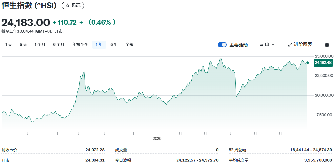Click the +110.72 change value

pos(65,22)
